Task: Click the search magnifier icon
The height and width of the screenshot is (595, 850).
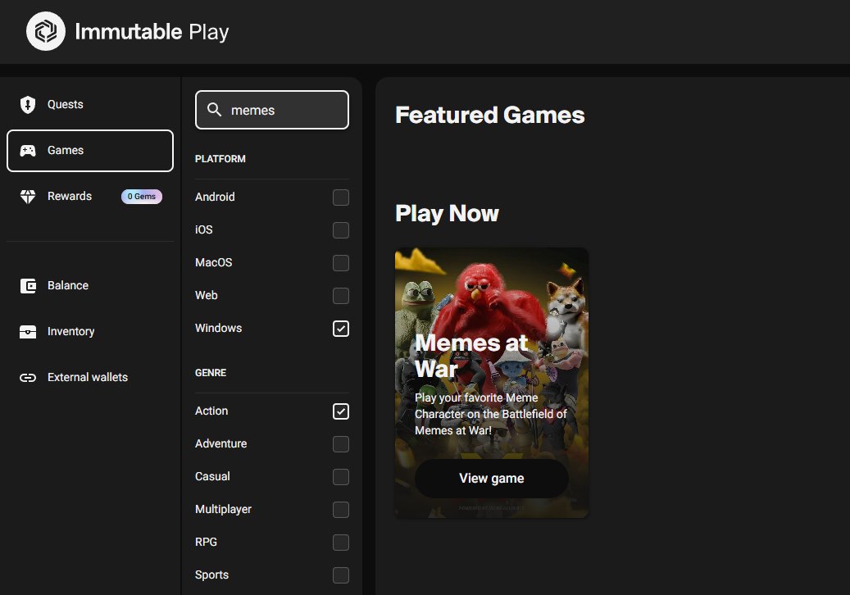Action: [x=214, y=110]
